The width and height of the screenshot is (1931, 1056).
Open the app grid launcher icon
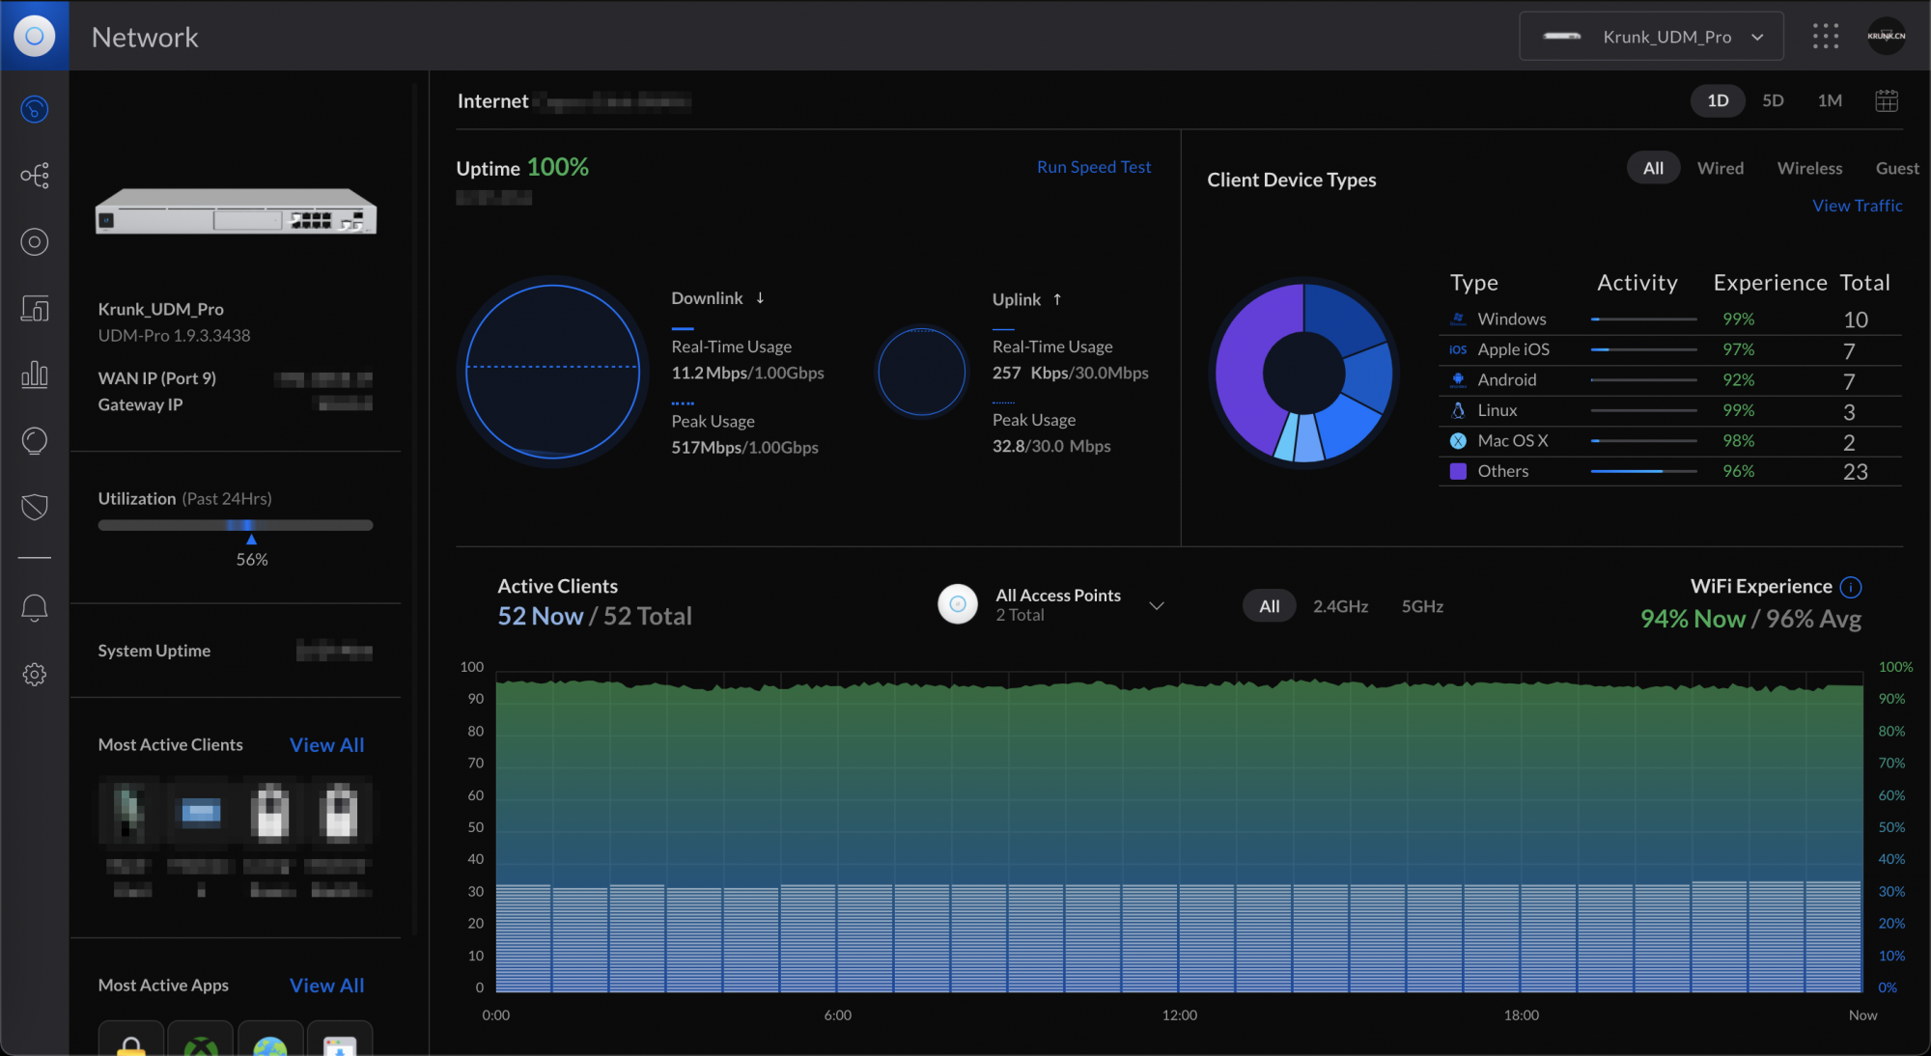coord(1825,37)
